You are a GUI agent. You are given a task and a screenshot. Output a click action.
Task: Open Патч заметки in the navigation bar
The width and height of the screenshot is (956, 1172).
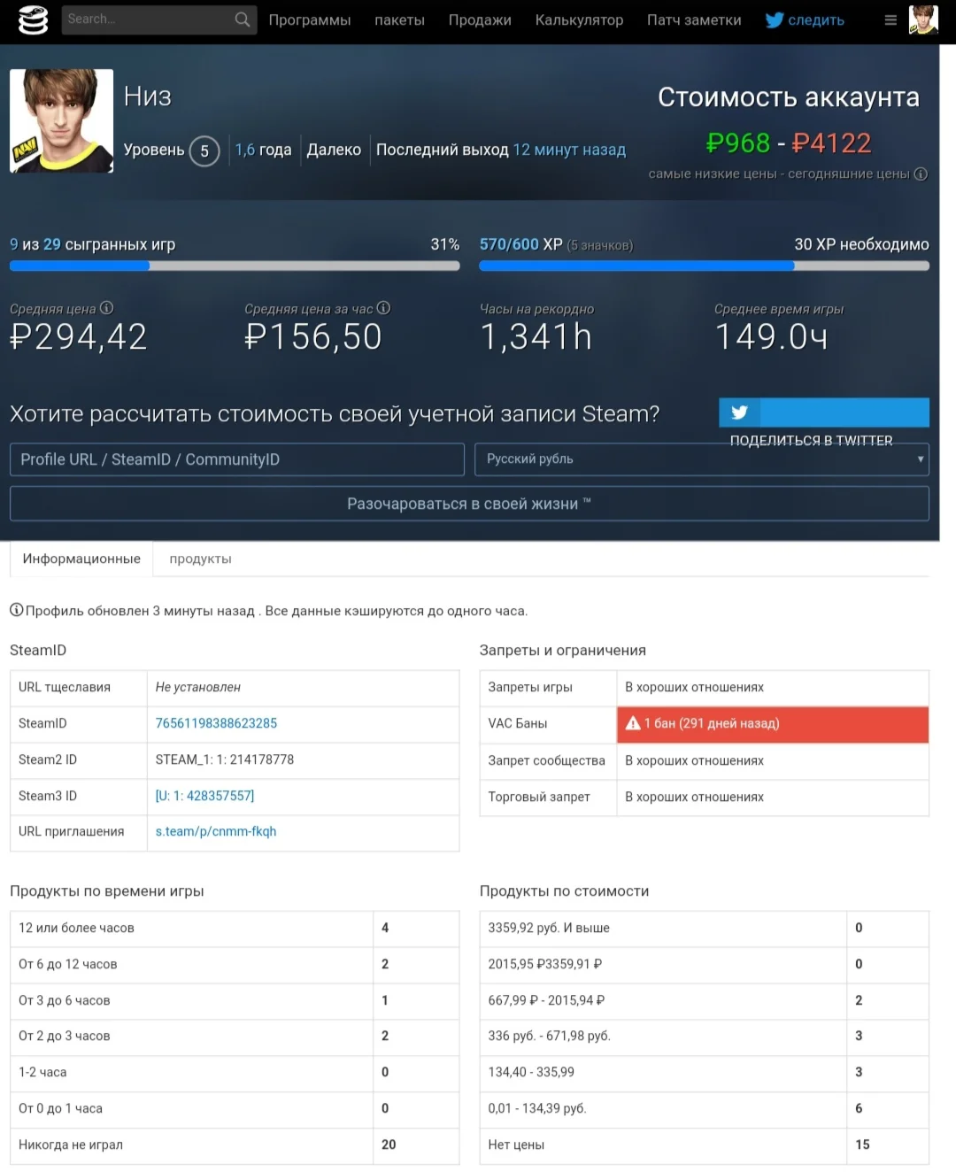point(693,19)
